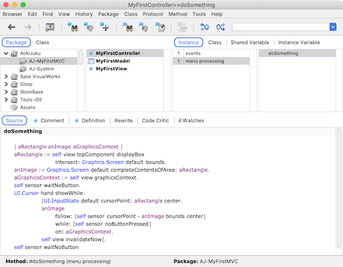
Task: Click the source pane vertical scrollbar
Action: tap(339, 188)
